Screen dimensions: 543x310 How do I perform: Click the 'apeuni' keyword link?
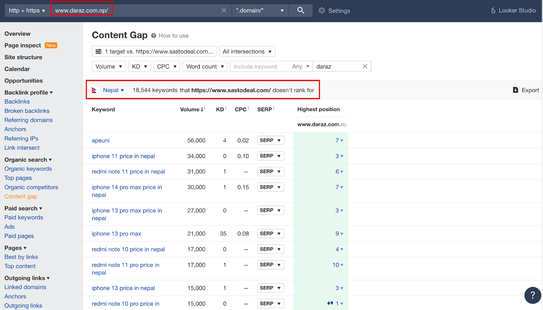tap(100, 140)
